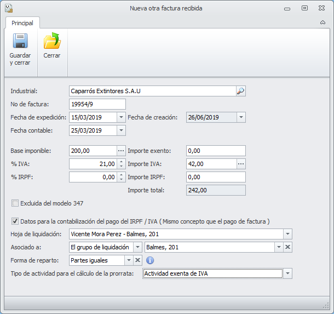Toggle Excluida del modelo 347 checkbox
The image size is (334, 314).
15,203
